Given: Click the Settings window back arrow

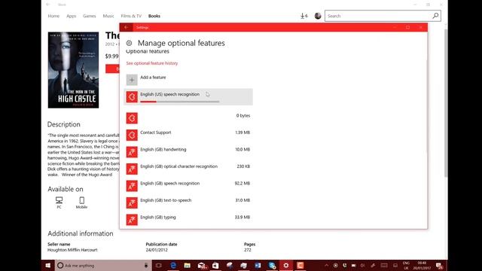Looking at the screenshot, I should (127, 27).
